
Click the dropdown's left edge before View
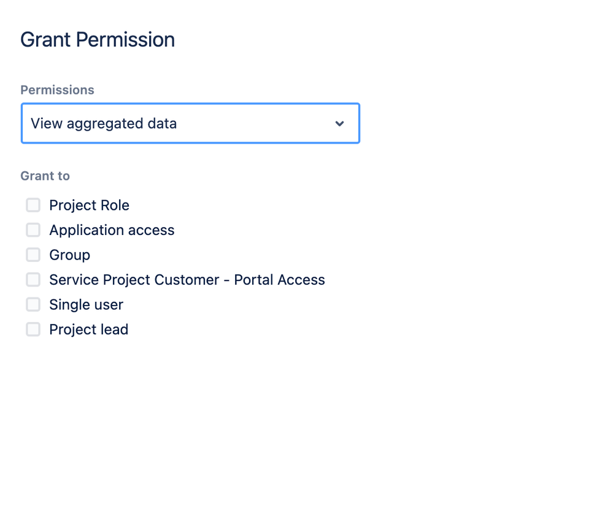click(x=26, y=123)
